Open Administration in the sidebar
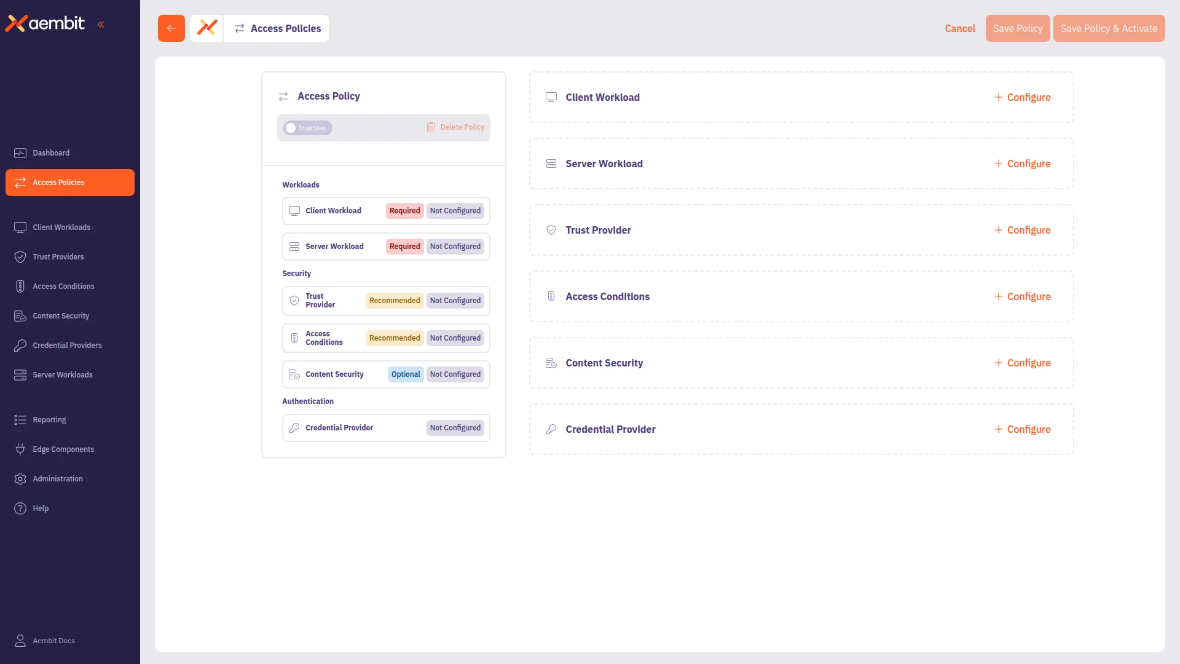Screen dimensions: 1180x664 pos(70,479)
